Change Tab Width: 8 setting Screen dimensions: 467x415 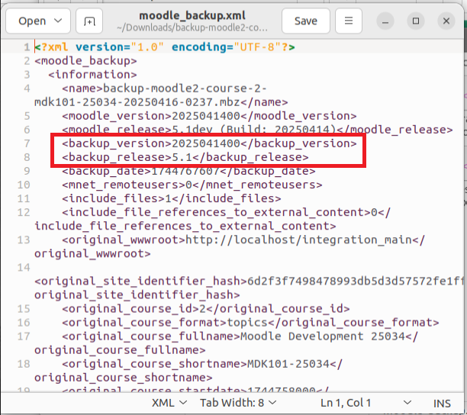[238, 403]
